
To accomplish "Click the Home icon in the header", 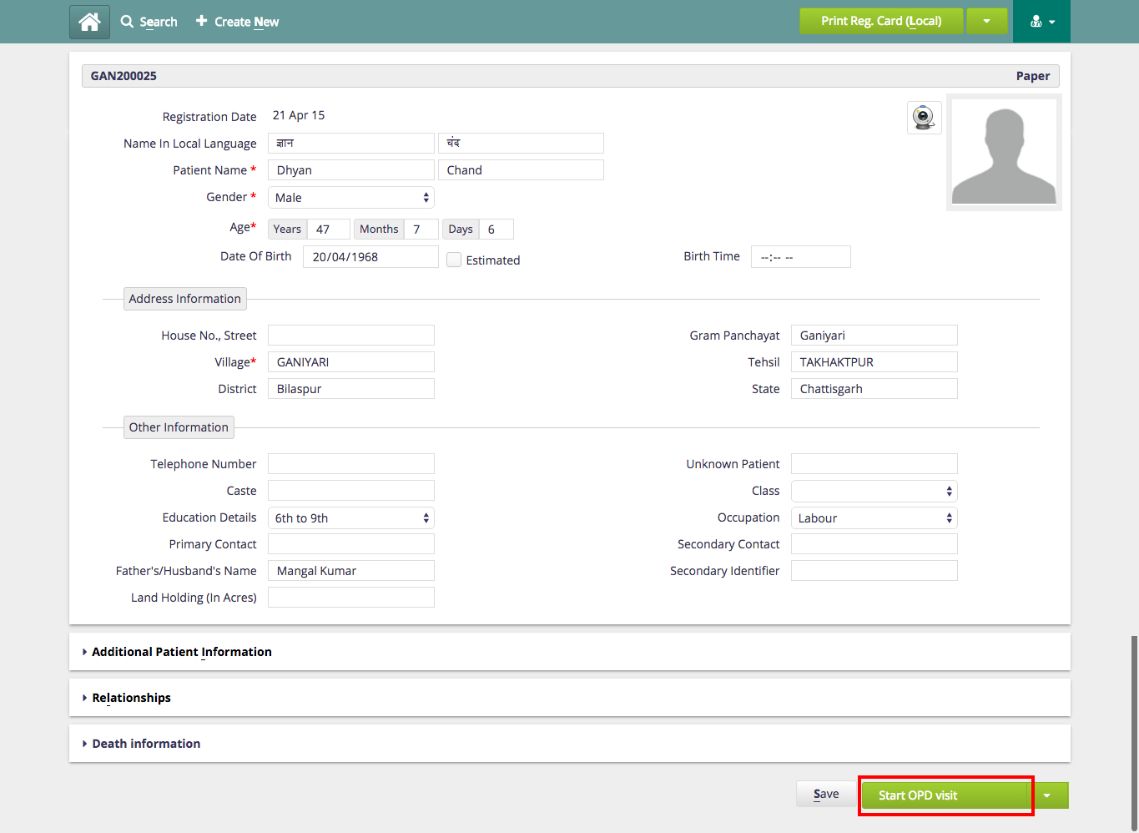I will (x=89, y=21).
